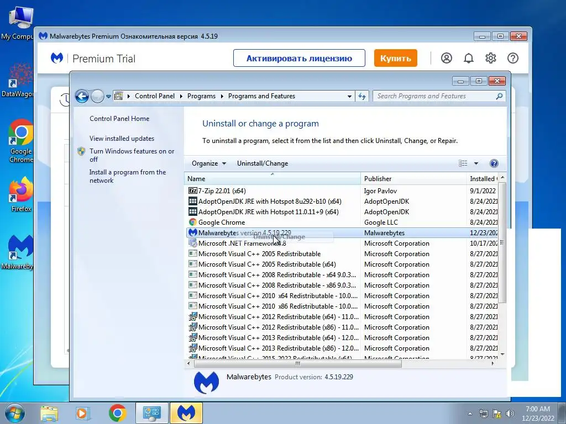Open Malwarebytes settings gear

coord(491,58)
